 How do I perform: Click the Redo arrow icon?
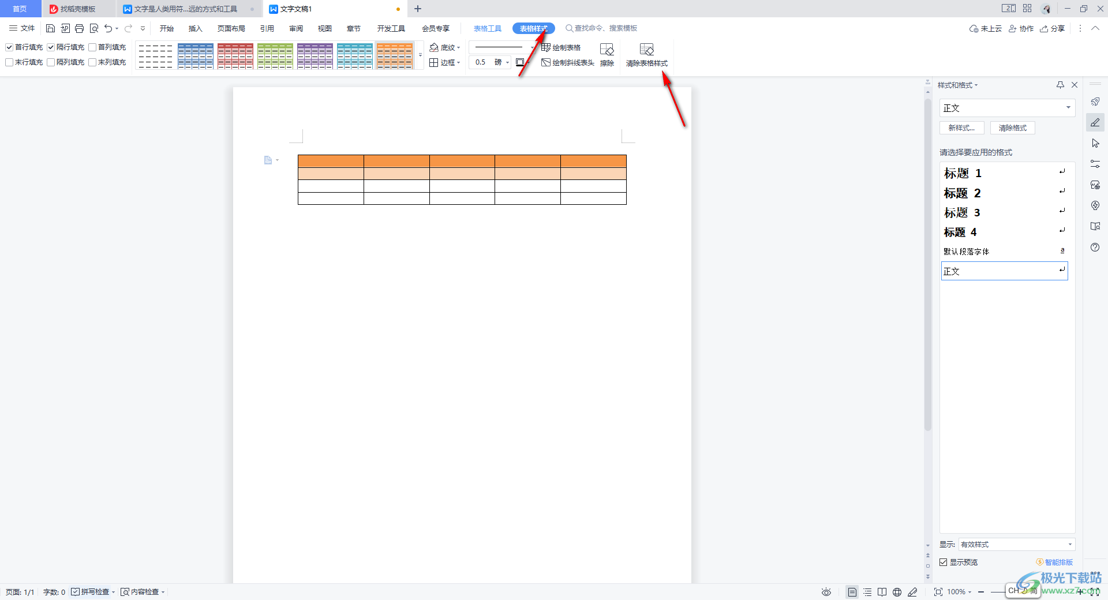tap(128, 28)
